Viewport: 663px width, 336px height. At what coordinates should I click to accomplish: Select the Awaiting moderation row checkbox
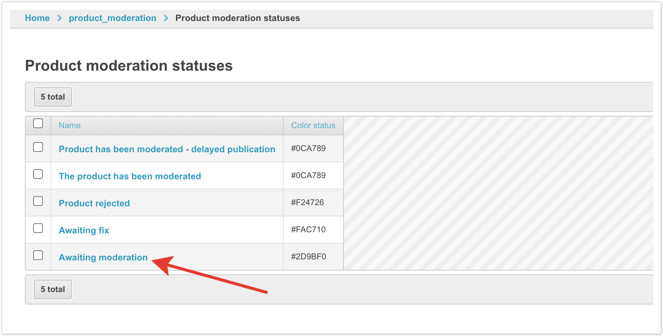coord(38,256)
